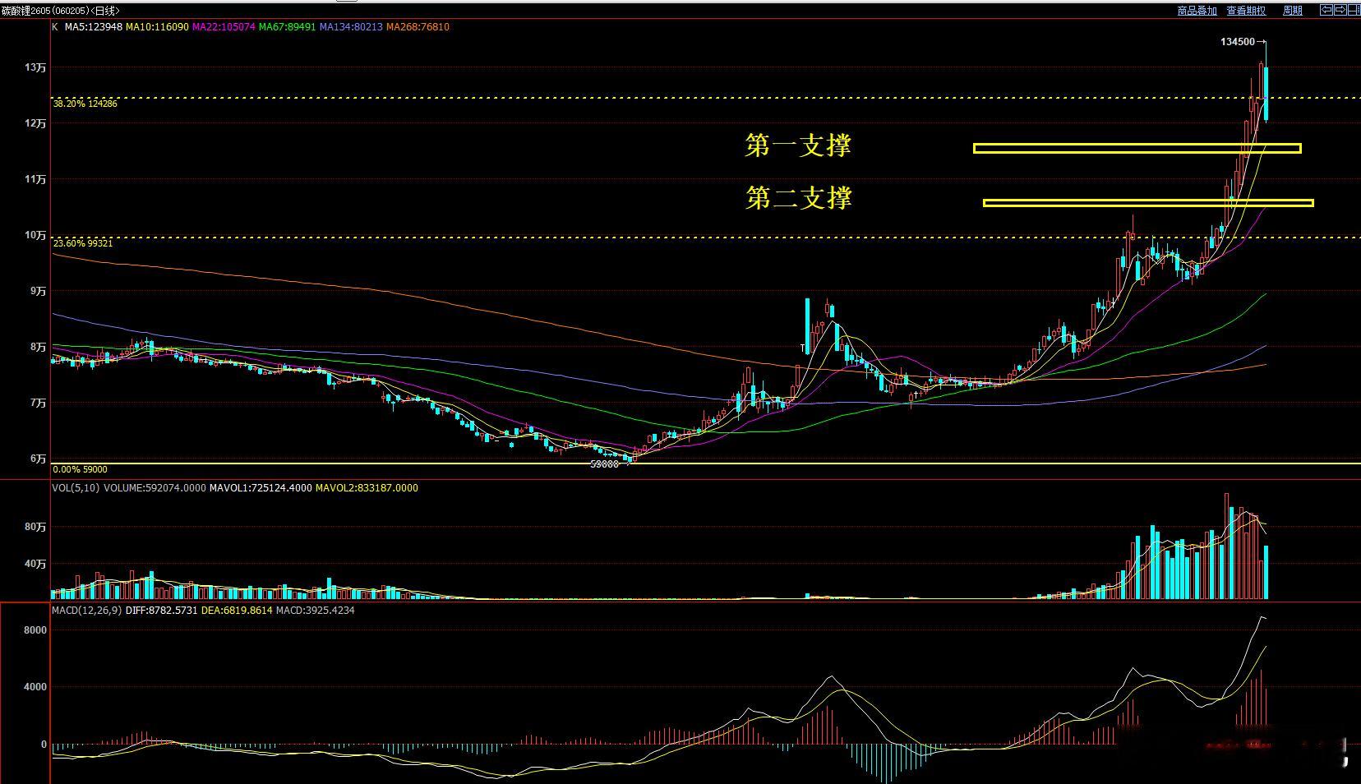
Task: Click the 38.20% 124286 retracement label
Action: 85,104
